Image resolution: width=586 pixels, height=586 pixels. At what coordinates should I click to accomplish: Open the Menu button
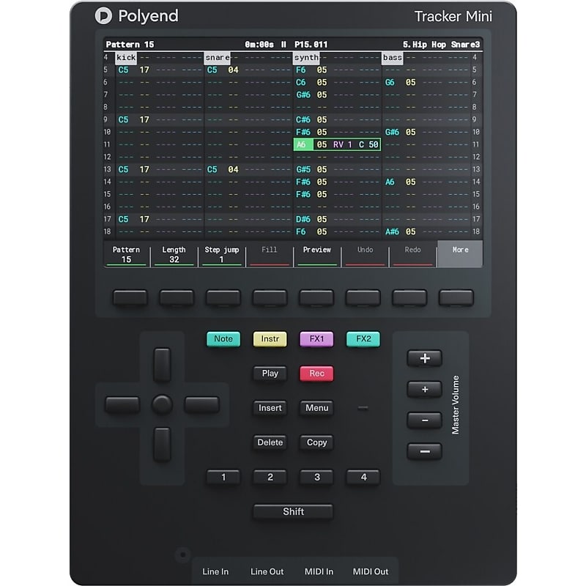pos(316,408)
